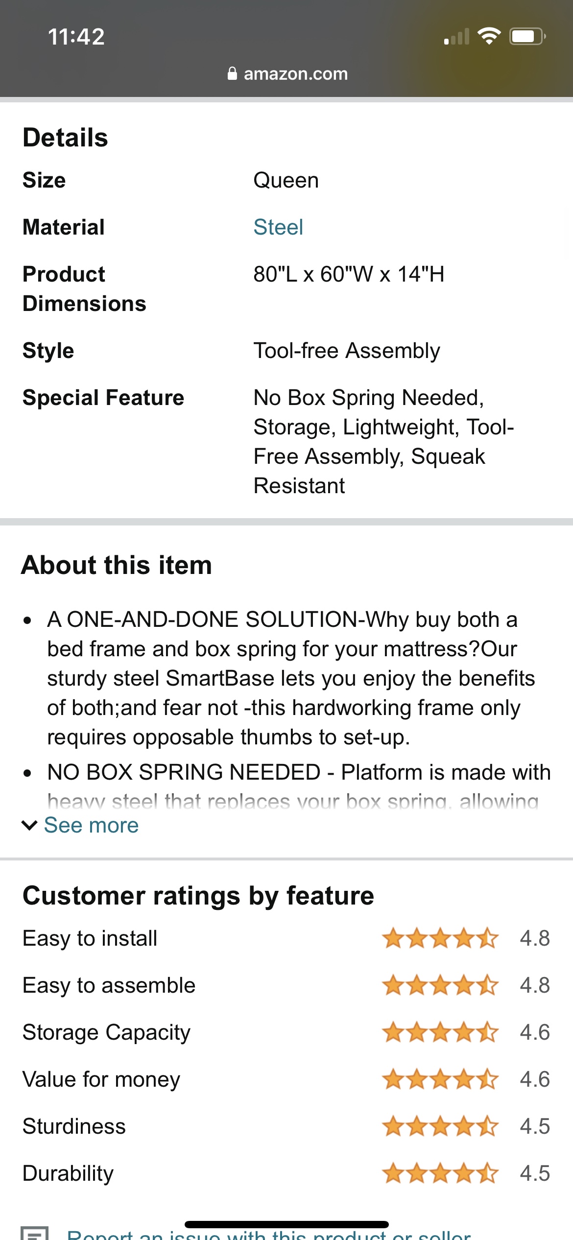
Task: Click the Customer ratings by feature heading
Action: click(198, 896)
